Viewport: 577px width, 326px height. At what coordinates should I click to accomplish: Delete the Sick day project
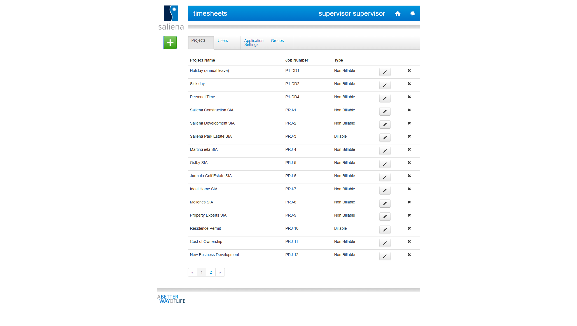click(409, 84)
